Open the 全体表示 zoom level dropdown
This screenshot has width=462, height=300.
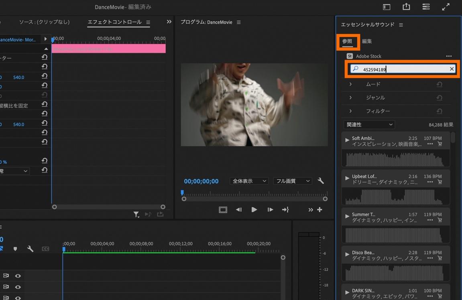coord(249,181)
